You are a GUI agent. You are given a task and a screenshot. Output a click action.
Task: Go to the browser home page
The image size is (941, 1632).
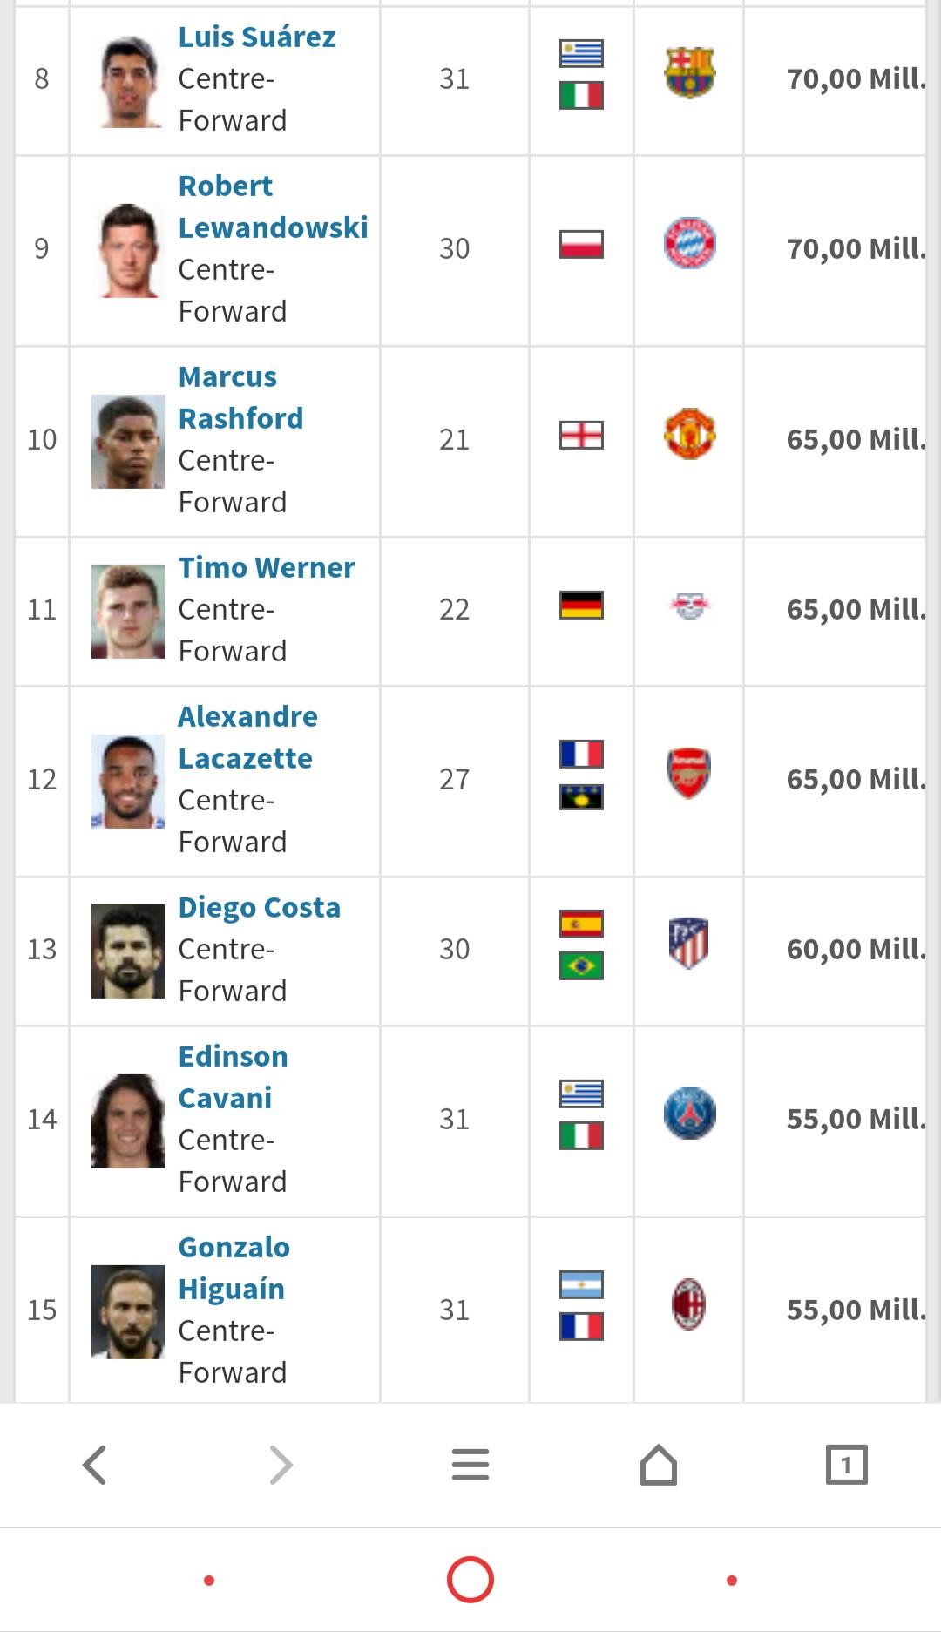pyautogui.click(x=659, y=1465)
